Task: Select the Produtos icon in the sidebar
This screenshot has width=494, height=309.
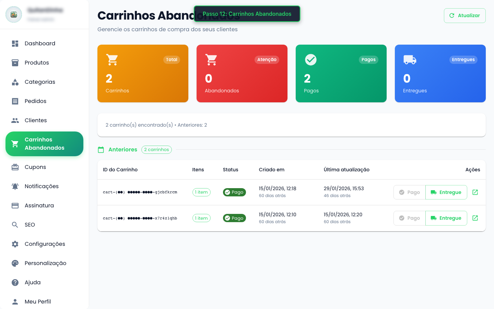Action: click(15, 62)
